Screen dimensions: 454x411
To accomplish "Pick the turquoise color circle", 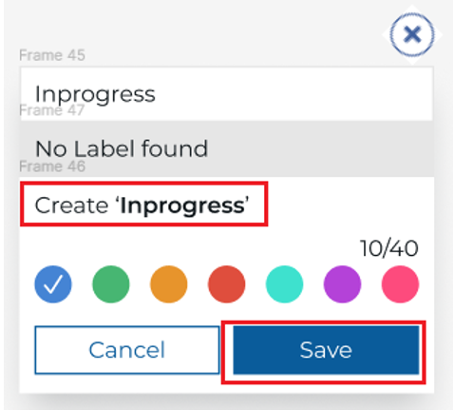I will click(284, 284).
